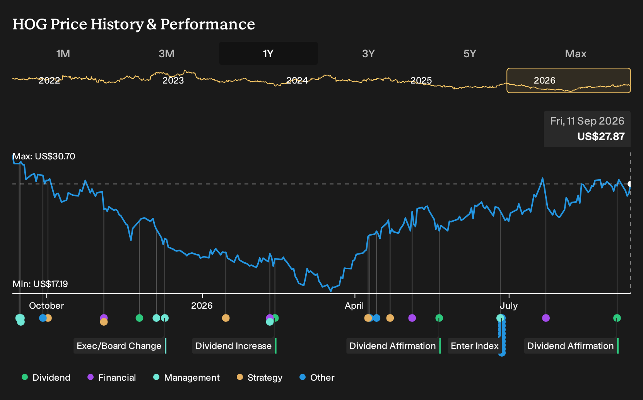Select the active 1Y range tab
The image size is (643, 400).
(268, 53)
